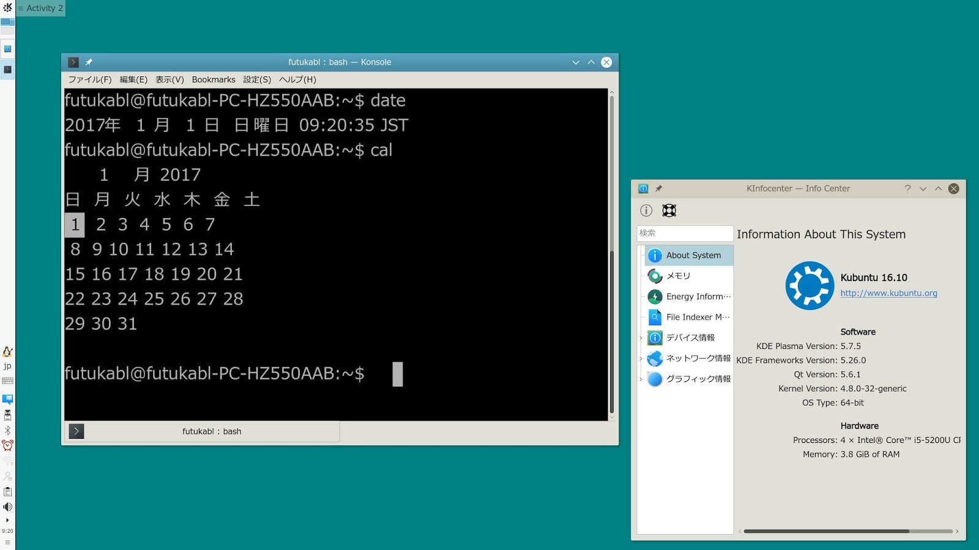Click the alarm clock tray icon
Viewport: 979px width, 550px height.
click(x=7, y=446)
